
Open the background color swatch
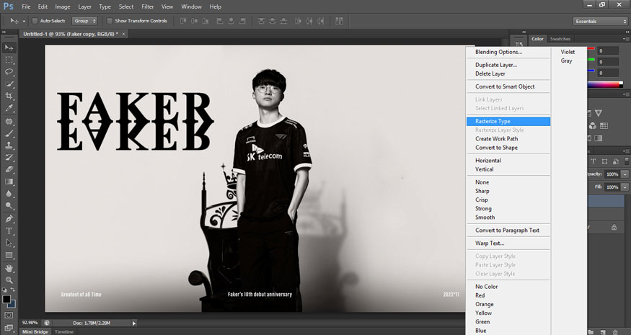(x=12, y=305)
